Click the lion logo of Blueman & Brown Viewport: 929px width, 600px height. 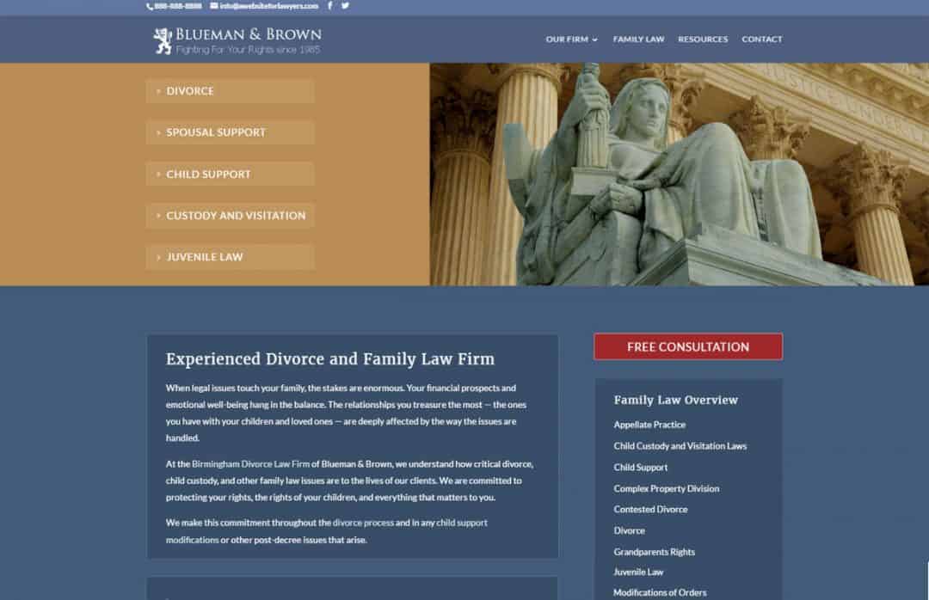click(x=163, y=41)
